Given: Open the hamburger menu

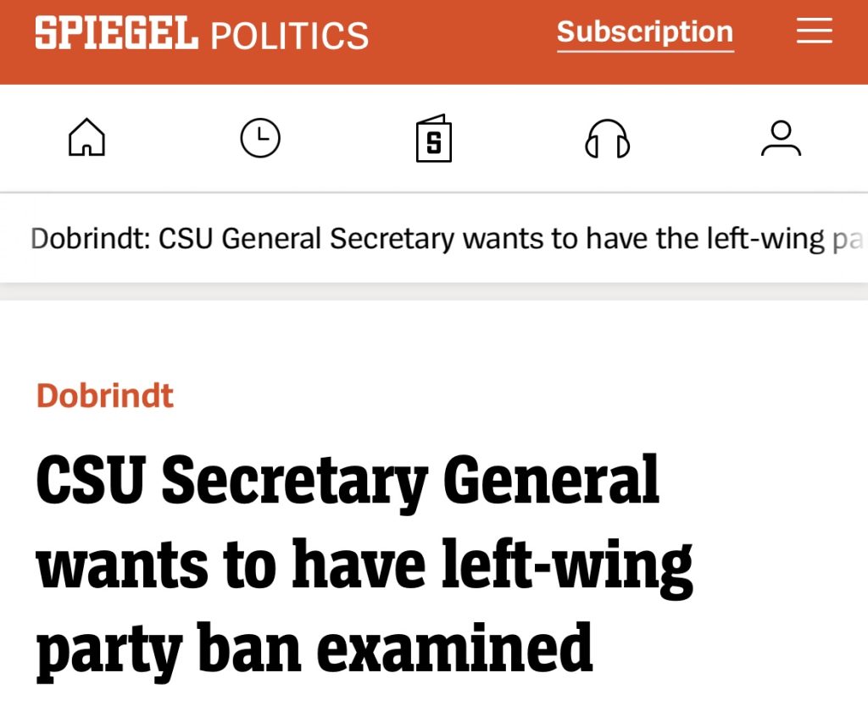Looking at the screenshot, I should click(815, 33).
